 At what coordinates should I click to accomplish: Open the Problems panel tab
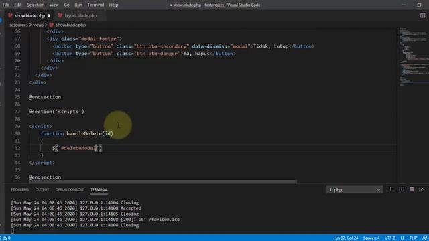click(19, 189)
